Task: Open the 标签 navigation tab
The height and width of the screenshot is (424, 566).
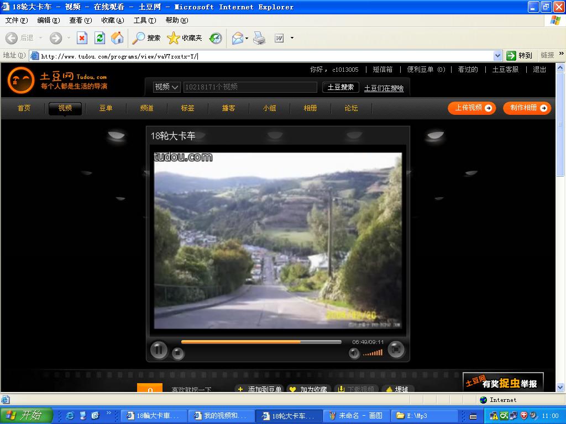Action: click(188, 108)
